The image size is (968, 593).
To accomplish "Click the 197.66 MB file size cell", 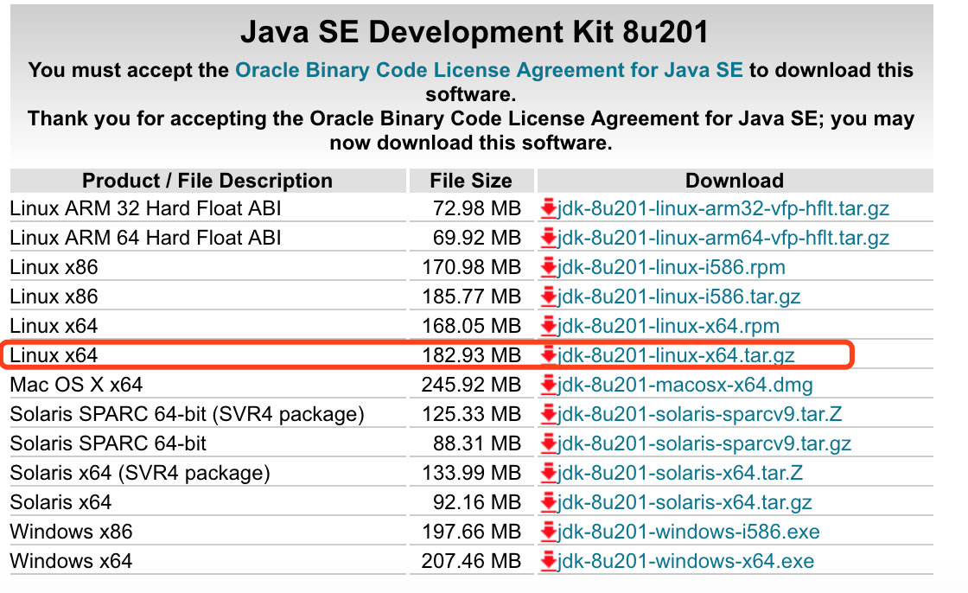I will [472, 532].
